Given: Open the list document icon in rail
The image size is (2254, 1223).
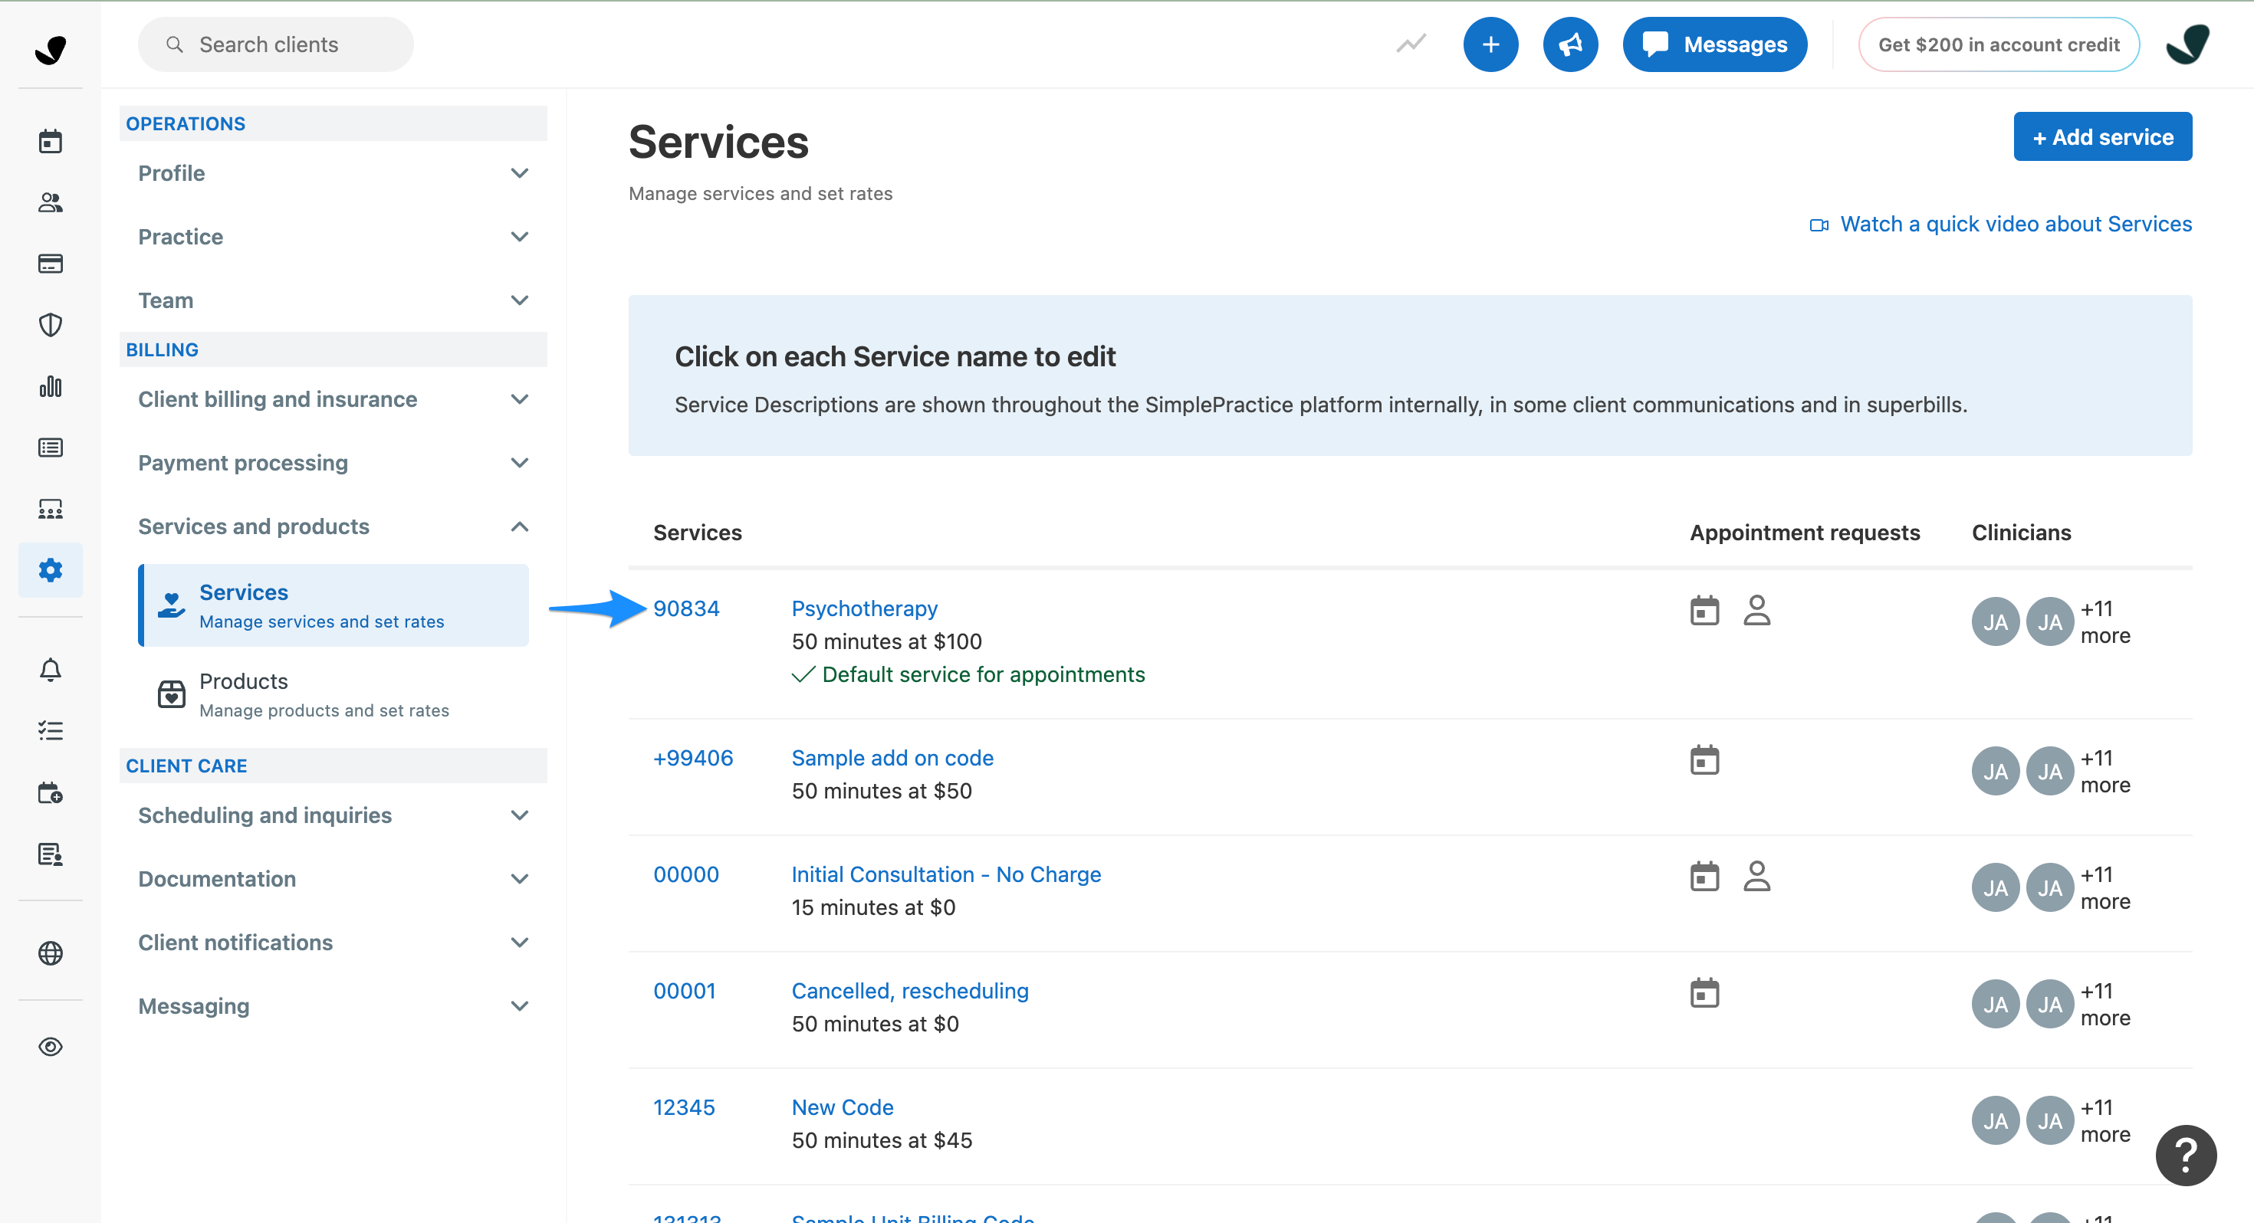Looking at the screenshot, I should point(50,447).
